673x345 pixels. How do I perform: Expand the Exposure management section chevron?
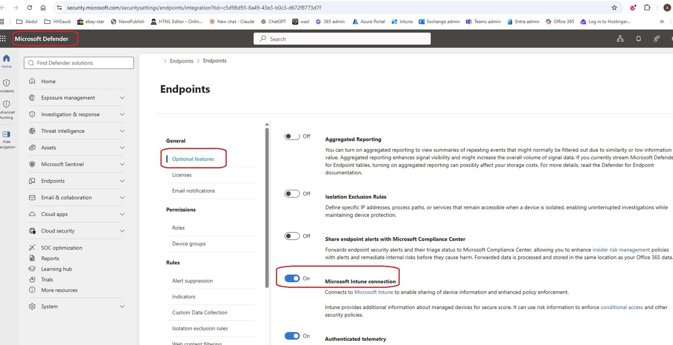[x=122, y=98]
